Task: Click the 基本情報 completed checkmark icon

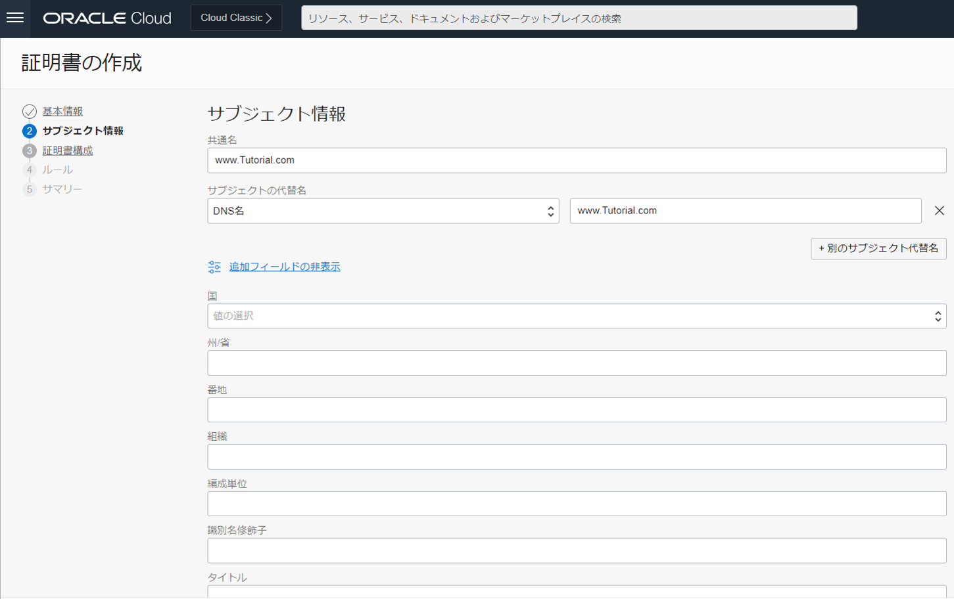Action: coord(29,112)
